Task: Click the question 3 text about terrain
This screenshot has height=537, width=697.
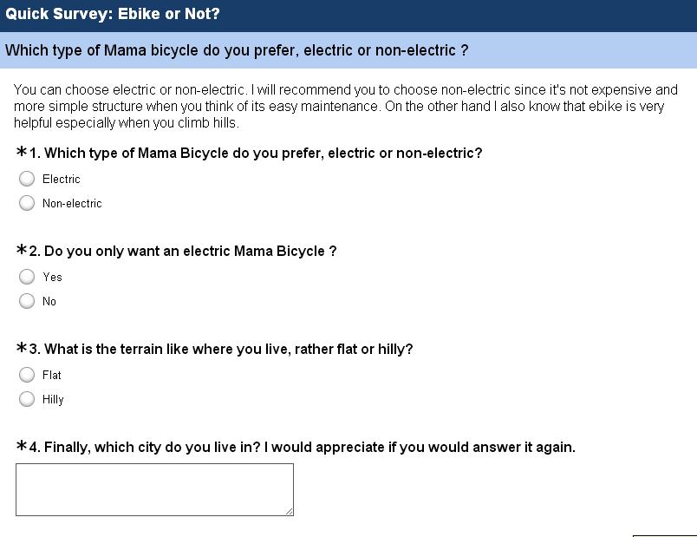Action: tap(228, 350)
